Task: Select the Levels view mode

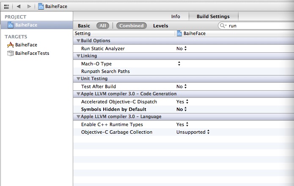Action: [x=160, y=26]
